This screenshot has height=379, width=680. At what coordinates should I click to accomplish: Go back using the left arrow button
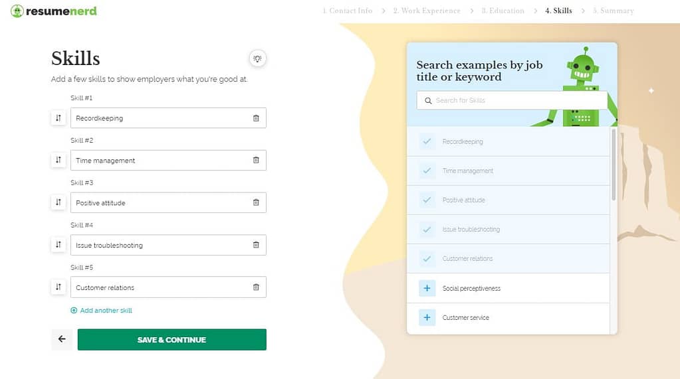pyautogui.click(x=62, y=339)
